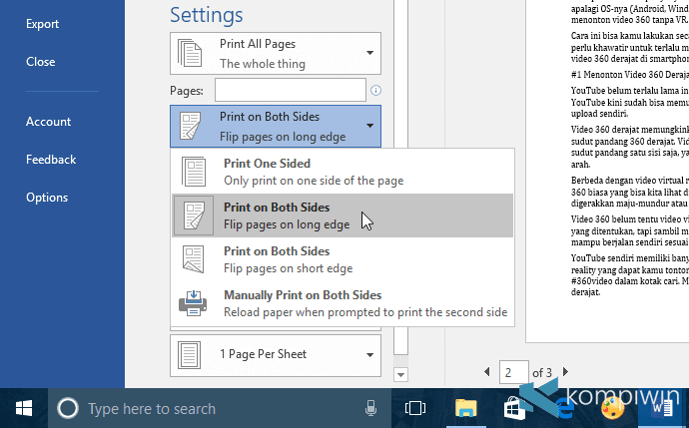The image size is (689, 428).
Task: Click inside the Pages input field
Action: (291, 90)
